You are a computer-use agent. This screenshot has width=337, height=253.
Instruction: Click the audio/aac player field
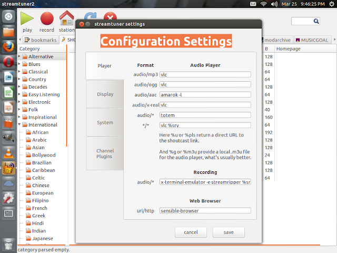pyautogui.click(x=205, y=95)
